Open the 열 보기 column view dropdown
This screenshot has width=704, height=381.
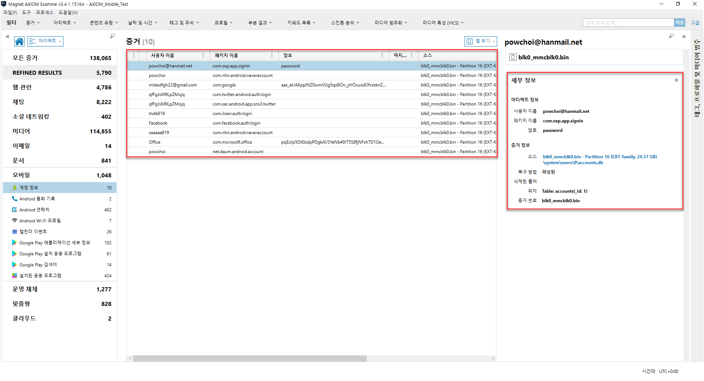[481, 41]
